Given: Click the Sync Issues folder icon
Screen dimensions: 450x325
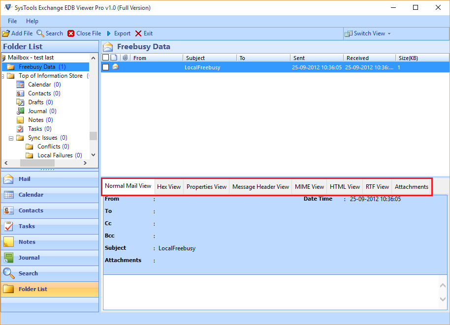Looking at the screenshot, I should pyautogui.click(x=20, y=138).
